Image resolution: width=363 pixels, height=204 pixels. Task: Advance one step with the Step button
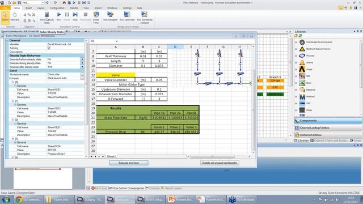(x=75, y=15)
